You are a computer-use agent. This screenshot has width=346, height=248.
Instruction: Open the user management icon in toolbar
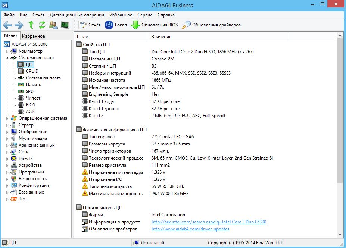click(53, 25)
